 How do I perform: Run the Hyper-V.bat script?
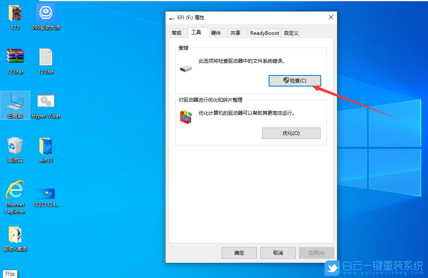point(45,101)
